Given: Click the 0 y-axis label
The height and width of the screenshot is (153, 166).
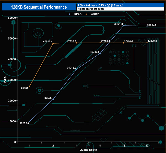Looking at the screenshot, I should point(15,142).
